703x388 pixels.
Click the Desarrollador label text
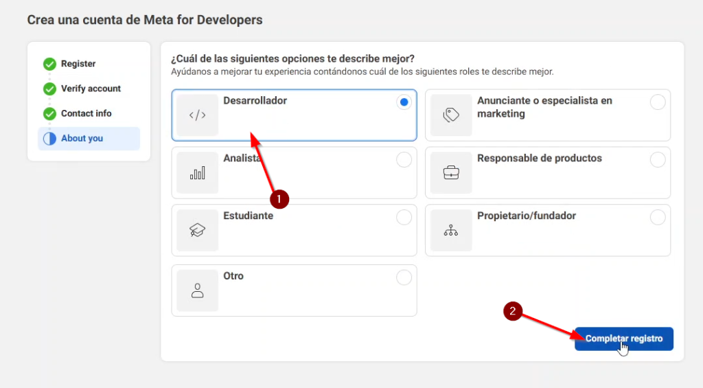[x=255, y=100]
